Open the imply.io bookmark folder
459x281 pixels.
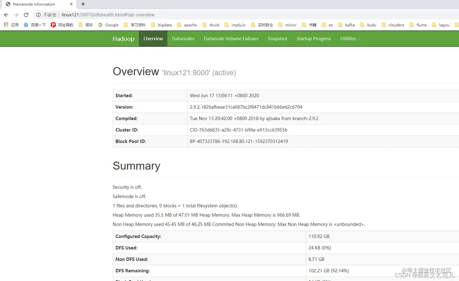pyautogui.click(x=235, y=25)
